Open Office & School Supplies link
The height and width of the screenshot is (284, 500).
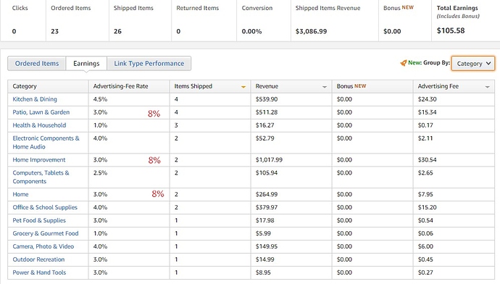coord(45,207)
